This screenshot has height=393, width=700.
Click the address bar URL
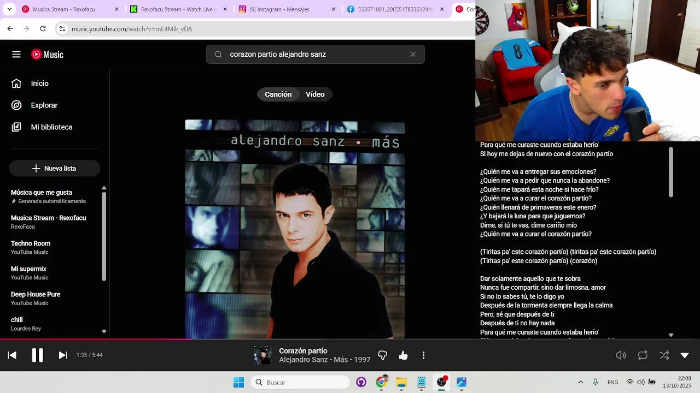tap(132, 29)
